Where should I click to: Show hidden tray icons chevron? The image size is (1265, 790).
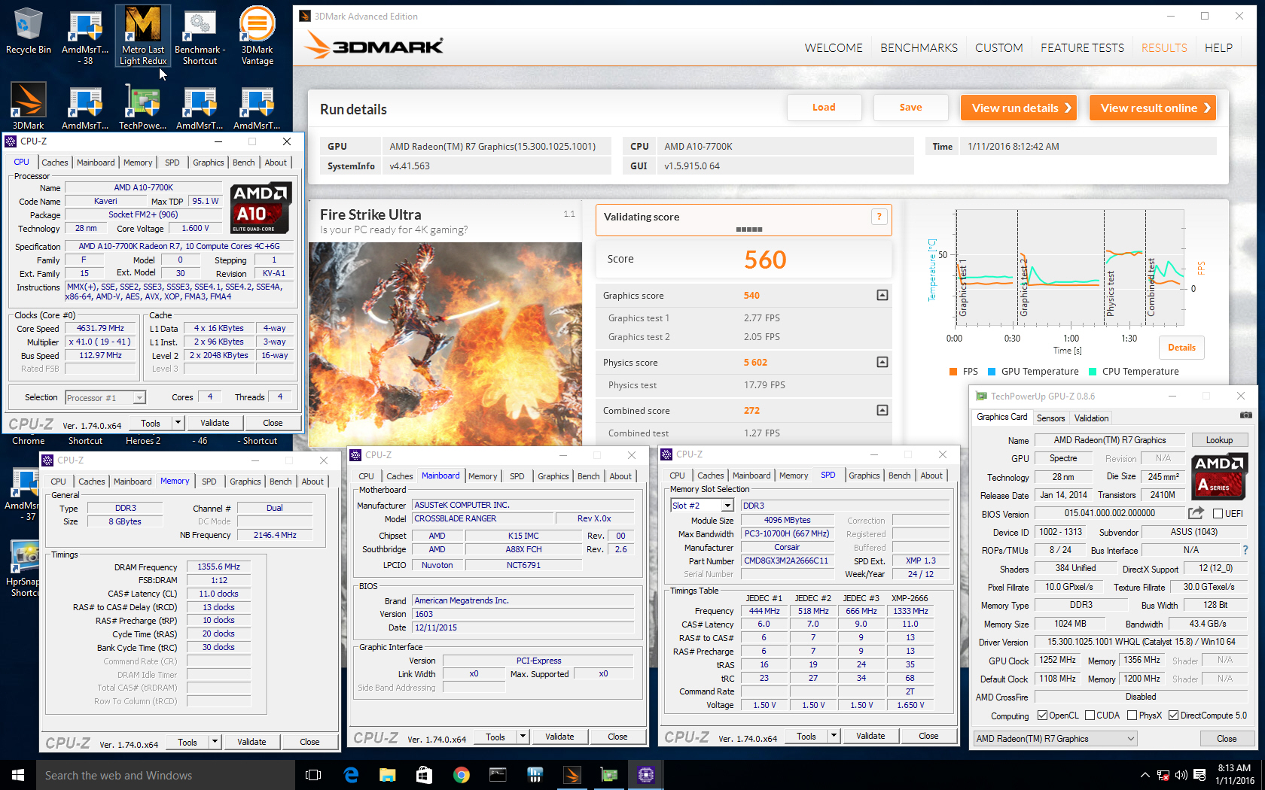[1145, 775]
